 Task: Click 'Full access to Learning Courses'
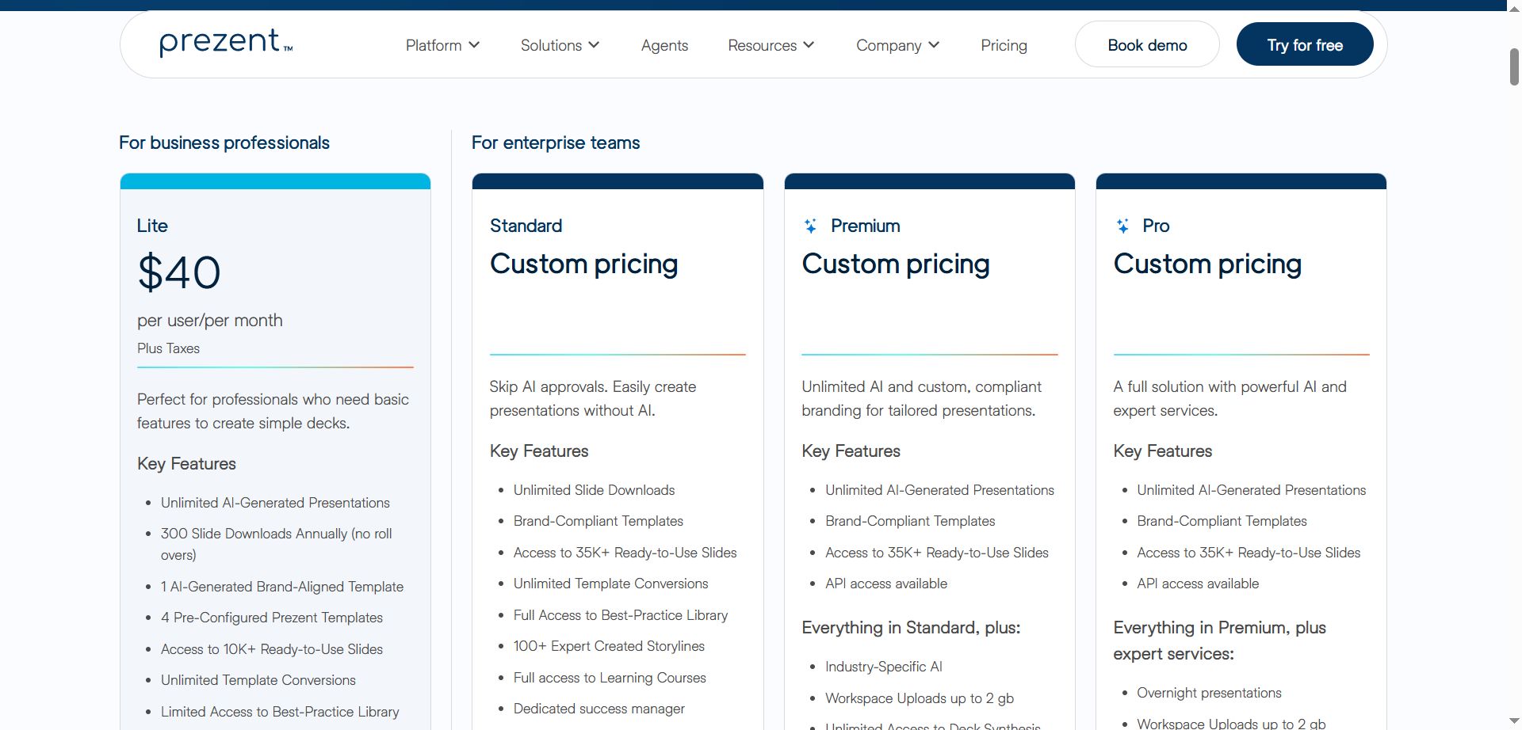click(x=610, y=678)
